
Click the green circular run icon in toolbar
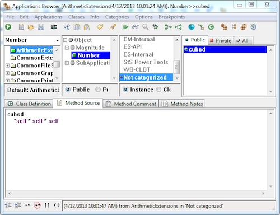pos(8,27)
